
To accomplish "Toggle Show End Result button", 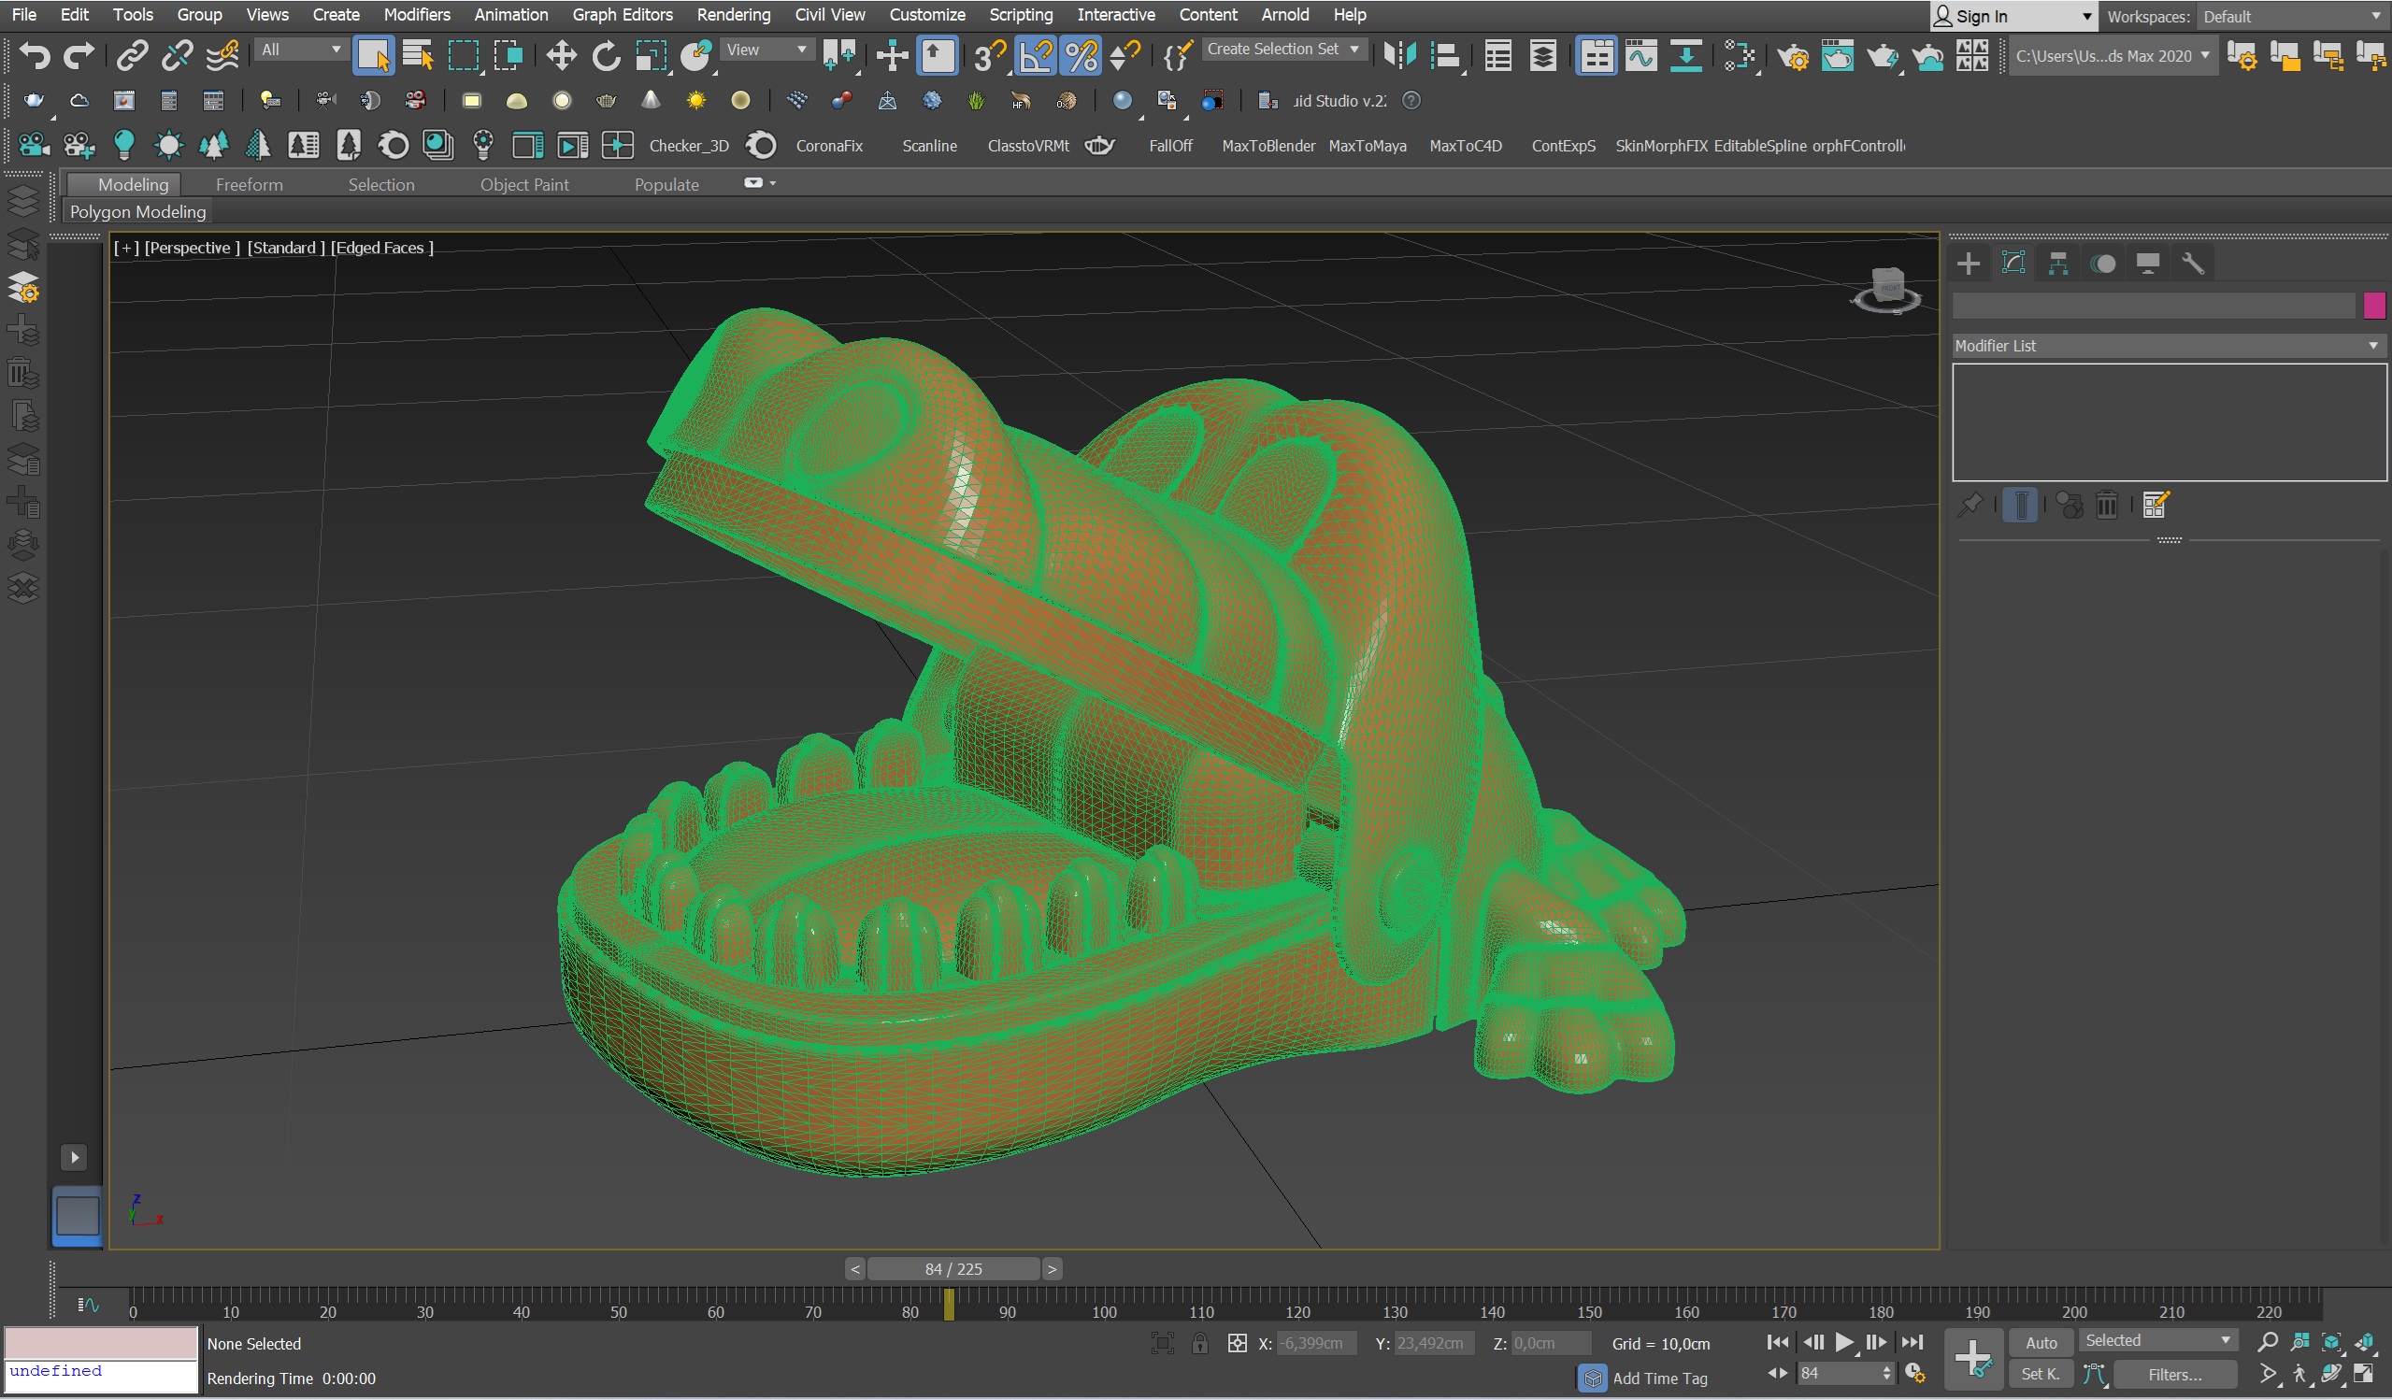I will pos(2021,505).
